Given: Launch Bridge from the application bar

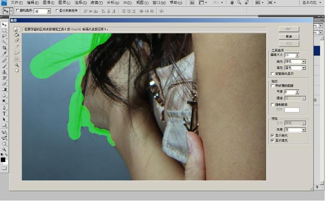Looking at the screenshot, I should 192,3.
